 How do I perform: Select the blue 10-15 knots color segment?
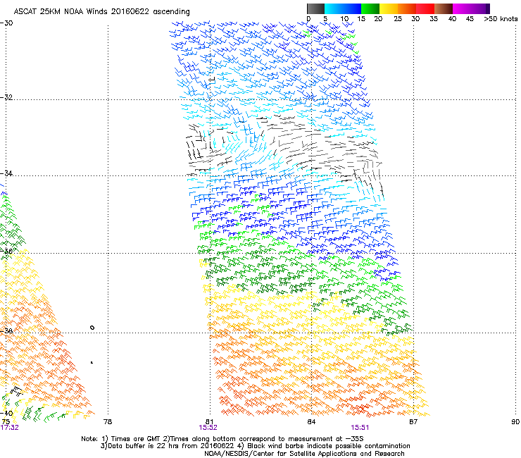click(x=352, y=8)
